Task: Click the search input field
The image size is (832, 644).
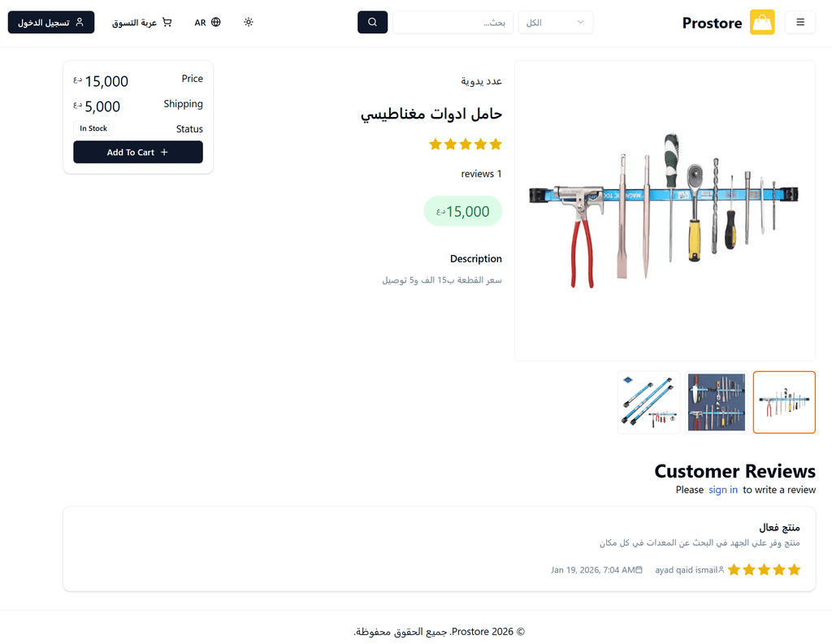Action: (453, 23)
